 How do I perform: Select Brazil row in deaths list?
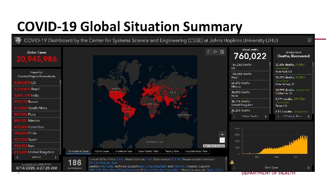click(x=250, y=76)
